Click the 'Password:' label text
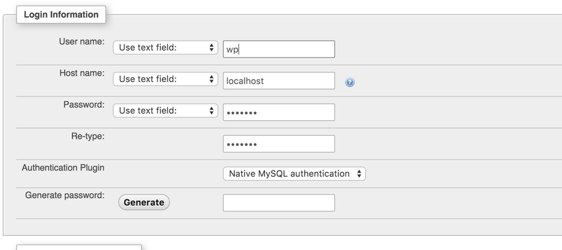 (x=84, y=104)
